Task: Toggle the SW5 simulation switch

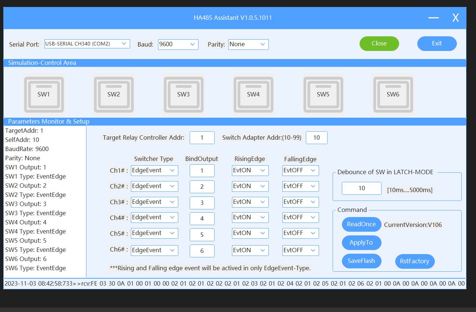Action: pos(323,94)
